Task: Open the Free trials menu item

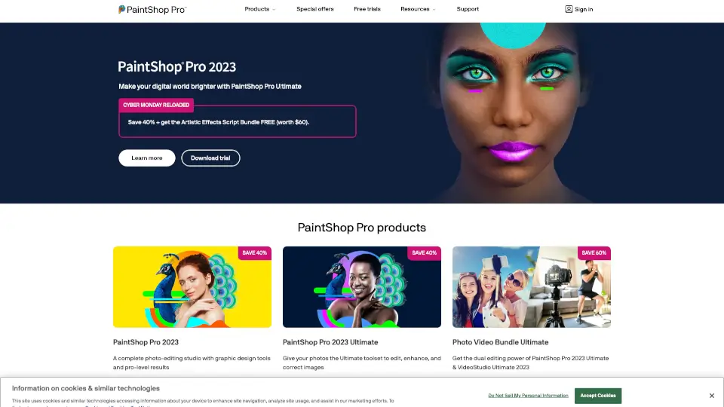Action: click(x=367, y=9)
